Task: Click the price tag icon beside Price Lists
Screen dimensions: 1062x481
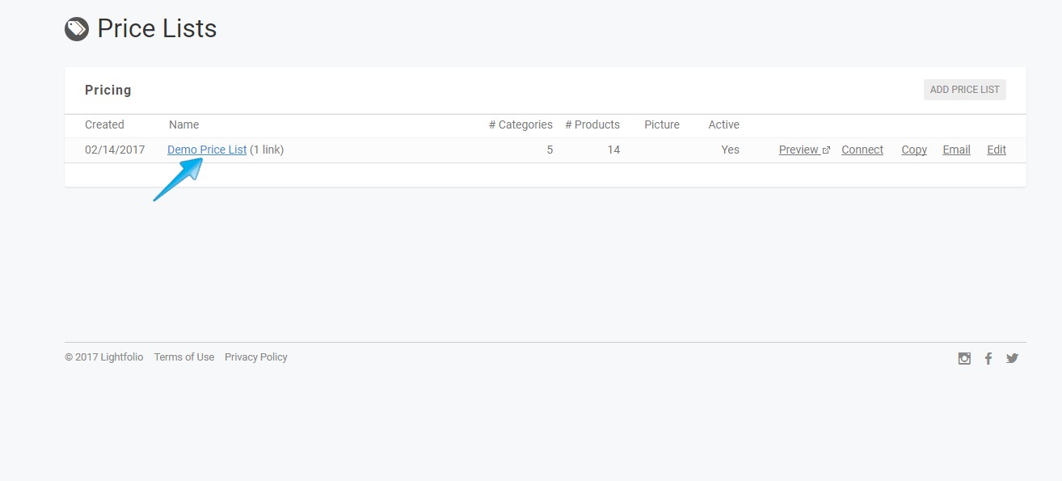Action: (76, 29)
